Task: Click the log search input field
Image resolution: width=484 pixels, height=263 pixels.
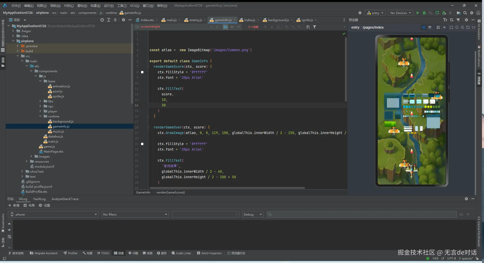Action: coord(361,214)
